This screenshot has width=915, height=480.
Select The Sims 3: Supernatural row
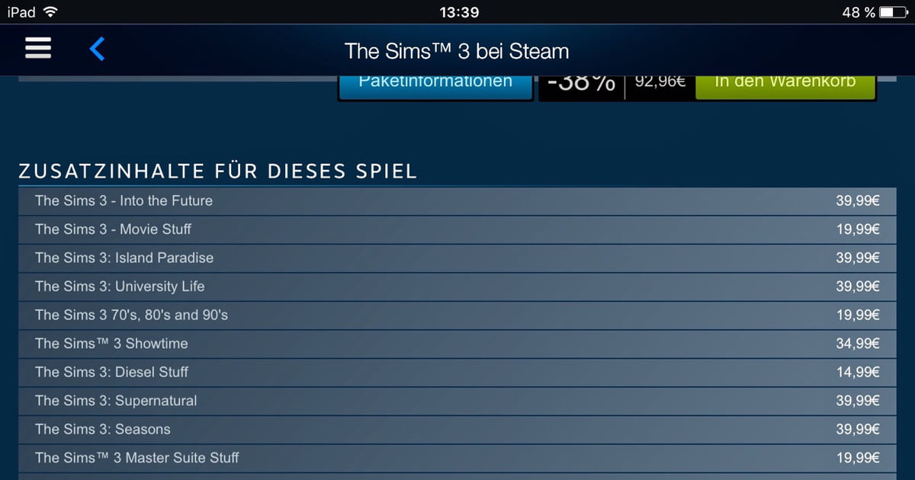[458, 401]
